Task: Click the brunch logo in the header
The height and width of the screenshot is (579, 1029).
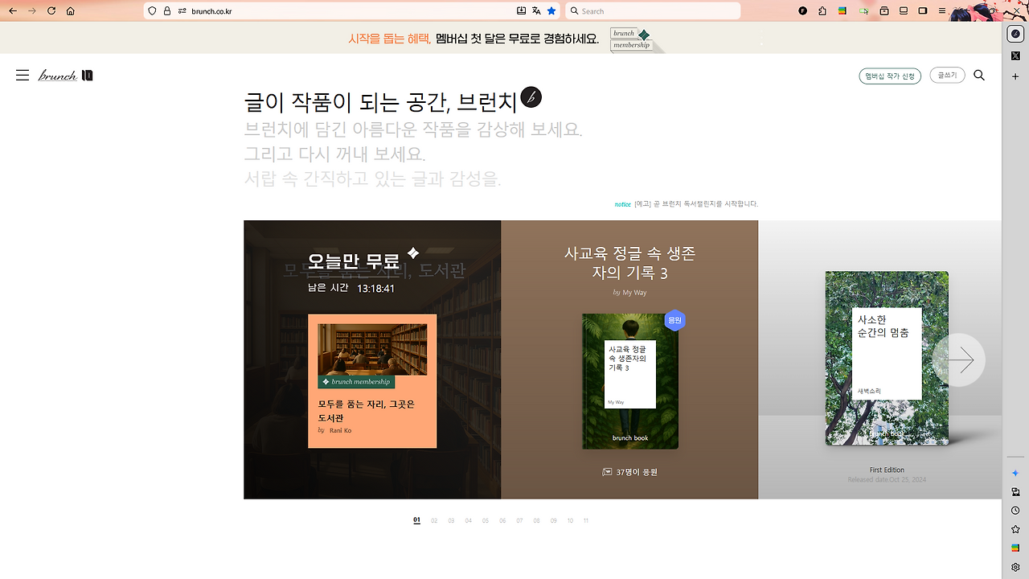Action: point(57,74)
